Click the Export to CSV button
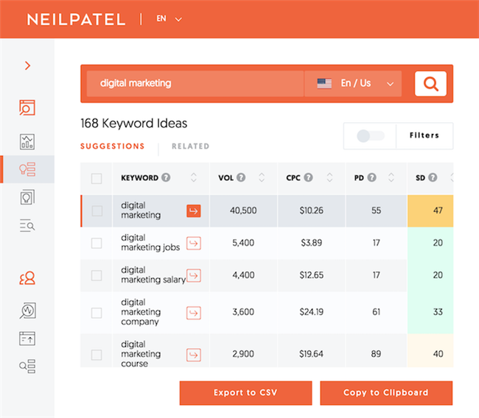 [245, 393]
